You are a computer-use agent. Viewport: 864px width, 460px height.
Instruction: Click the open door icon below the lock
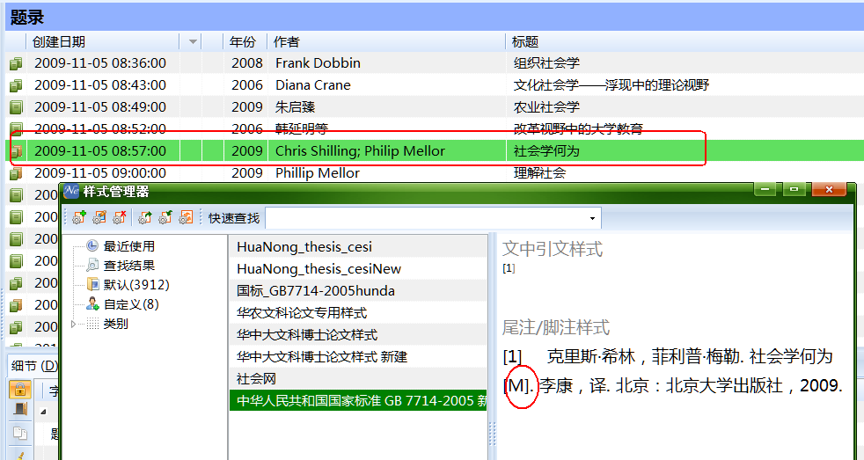20,410
